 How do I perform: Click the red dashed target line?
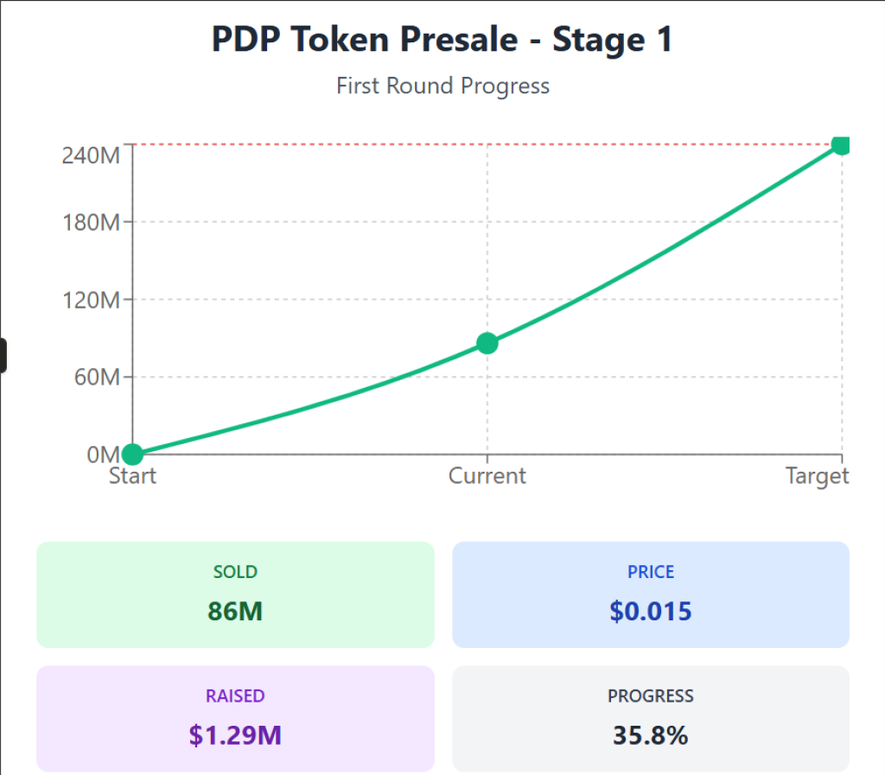pyautogui.click(x=346, y=144)
